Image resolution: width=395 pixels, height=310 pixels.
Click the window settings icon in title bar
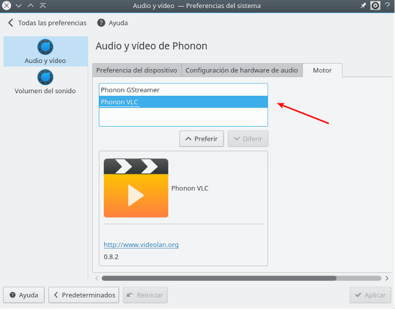pos(375,6)
